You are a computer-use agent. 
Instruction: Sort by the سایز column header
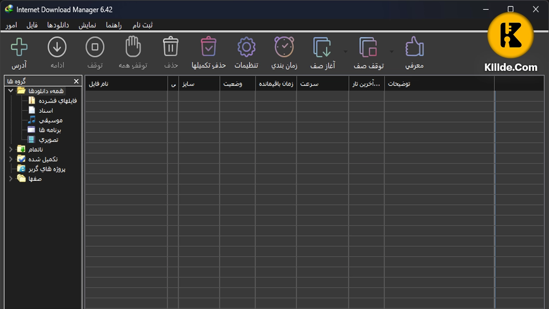click(x=199, y=84)
